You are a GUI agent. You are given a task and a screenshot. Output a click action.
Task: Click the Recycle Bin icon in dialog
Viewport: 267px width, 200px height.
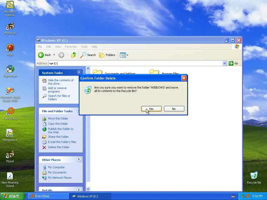(88, 90)
